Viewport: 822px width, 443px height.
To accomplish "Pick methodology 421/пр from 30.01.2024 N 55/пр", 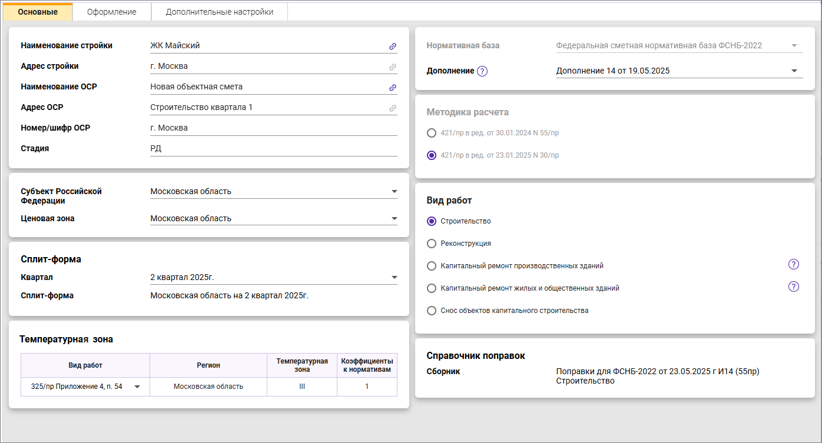I will (432, 133).
